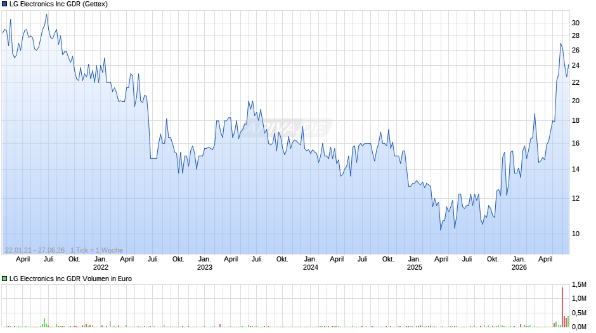Click the price axis label 16
596x333 pixels.
[x=576, y=143]
